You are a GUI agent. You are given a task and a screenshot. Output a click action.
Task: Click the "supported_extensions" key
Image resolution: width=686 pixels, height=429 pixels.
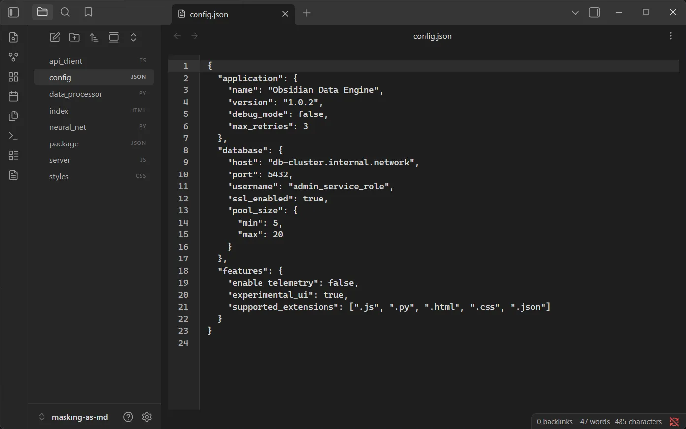[283, 307]
